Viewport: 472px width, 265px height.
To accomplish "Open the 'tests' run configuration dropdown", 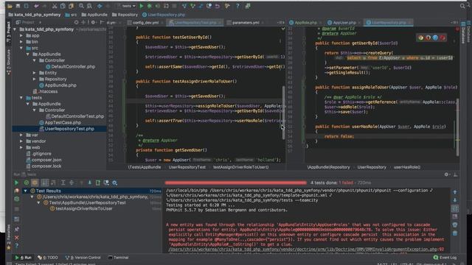I will pos(126,6).
